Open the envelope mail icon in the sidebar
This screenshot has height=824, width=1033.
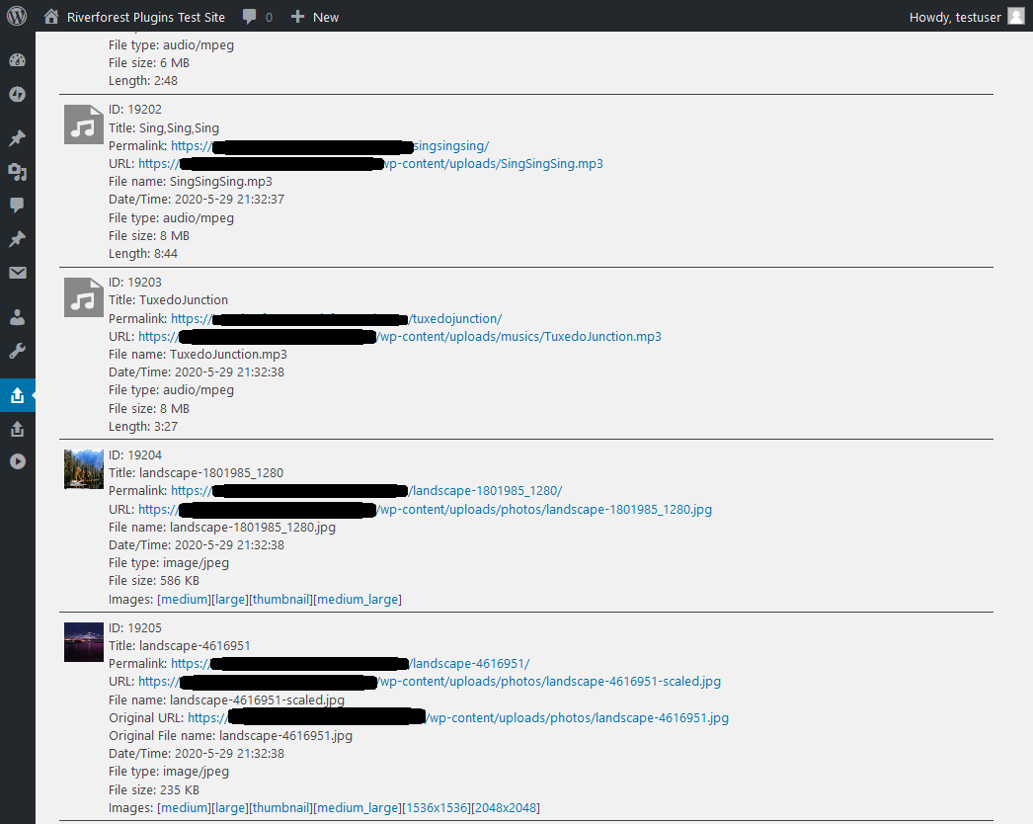coord(17,273)
